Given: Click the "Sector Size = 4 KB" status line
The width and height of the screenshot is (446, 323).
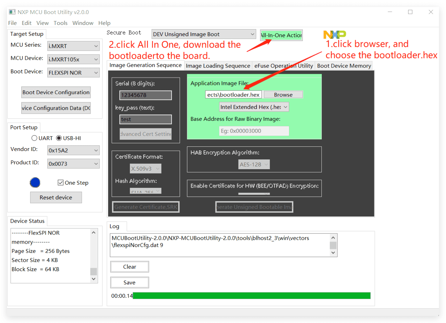Looking at the screenshot, I should tap(35, 260).
